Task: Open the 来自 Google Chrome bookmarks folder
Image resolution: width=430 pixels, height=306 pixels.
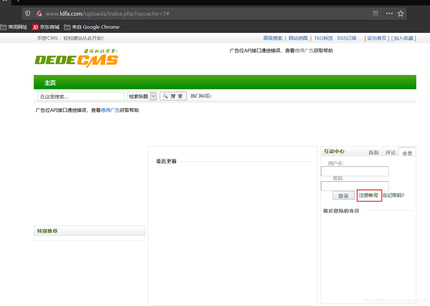Action: click(x=92, y=27)
